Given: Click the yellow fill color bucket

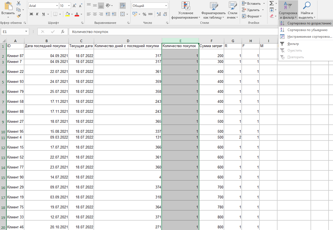Looking at the screenshot, I should [67, 14].
